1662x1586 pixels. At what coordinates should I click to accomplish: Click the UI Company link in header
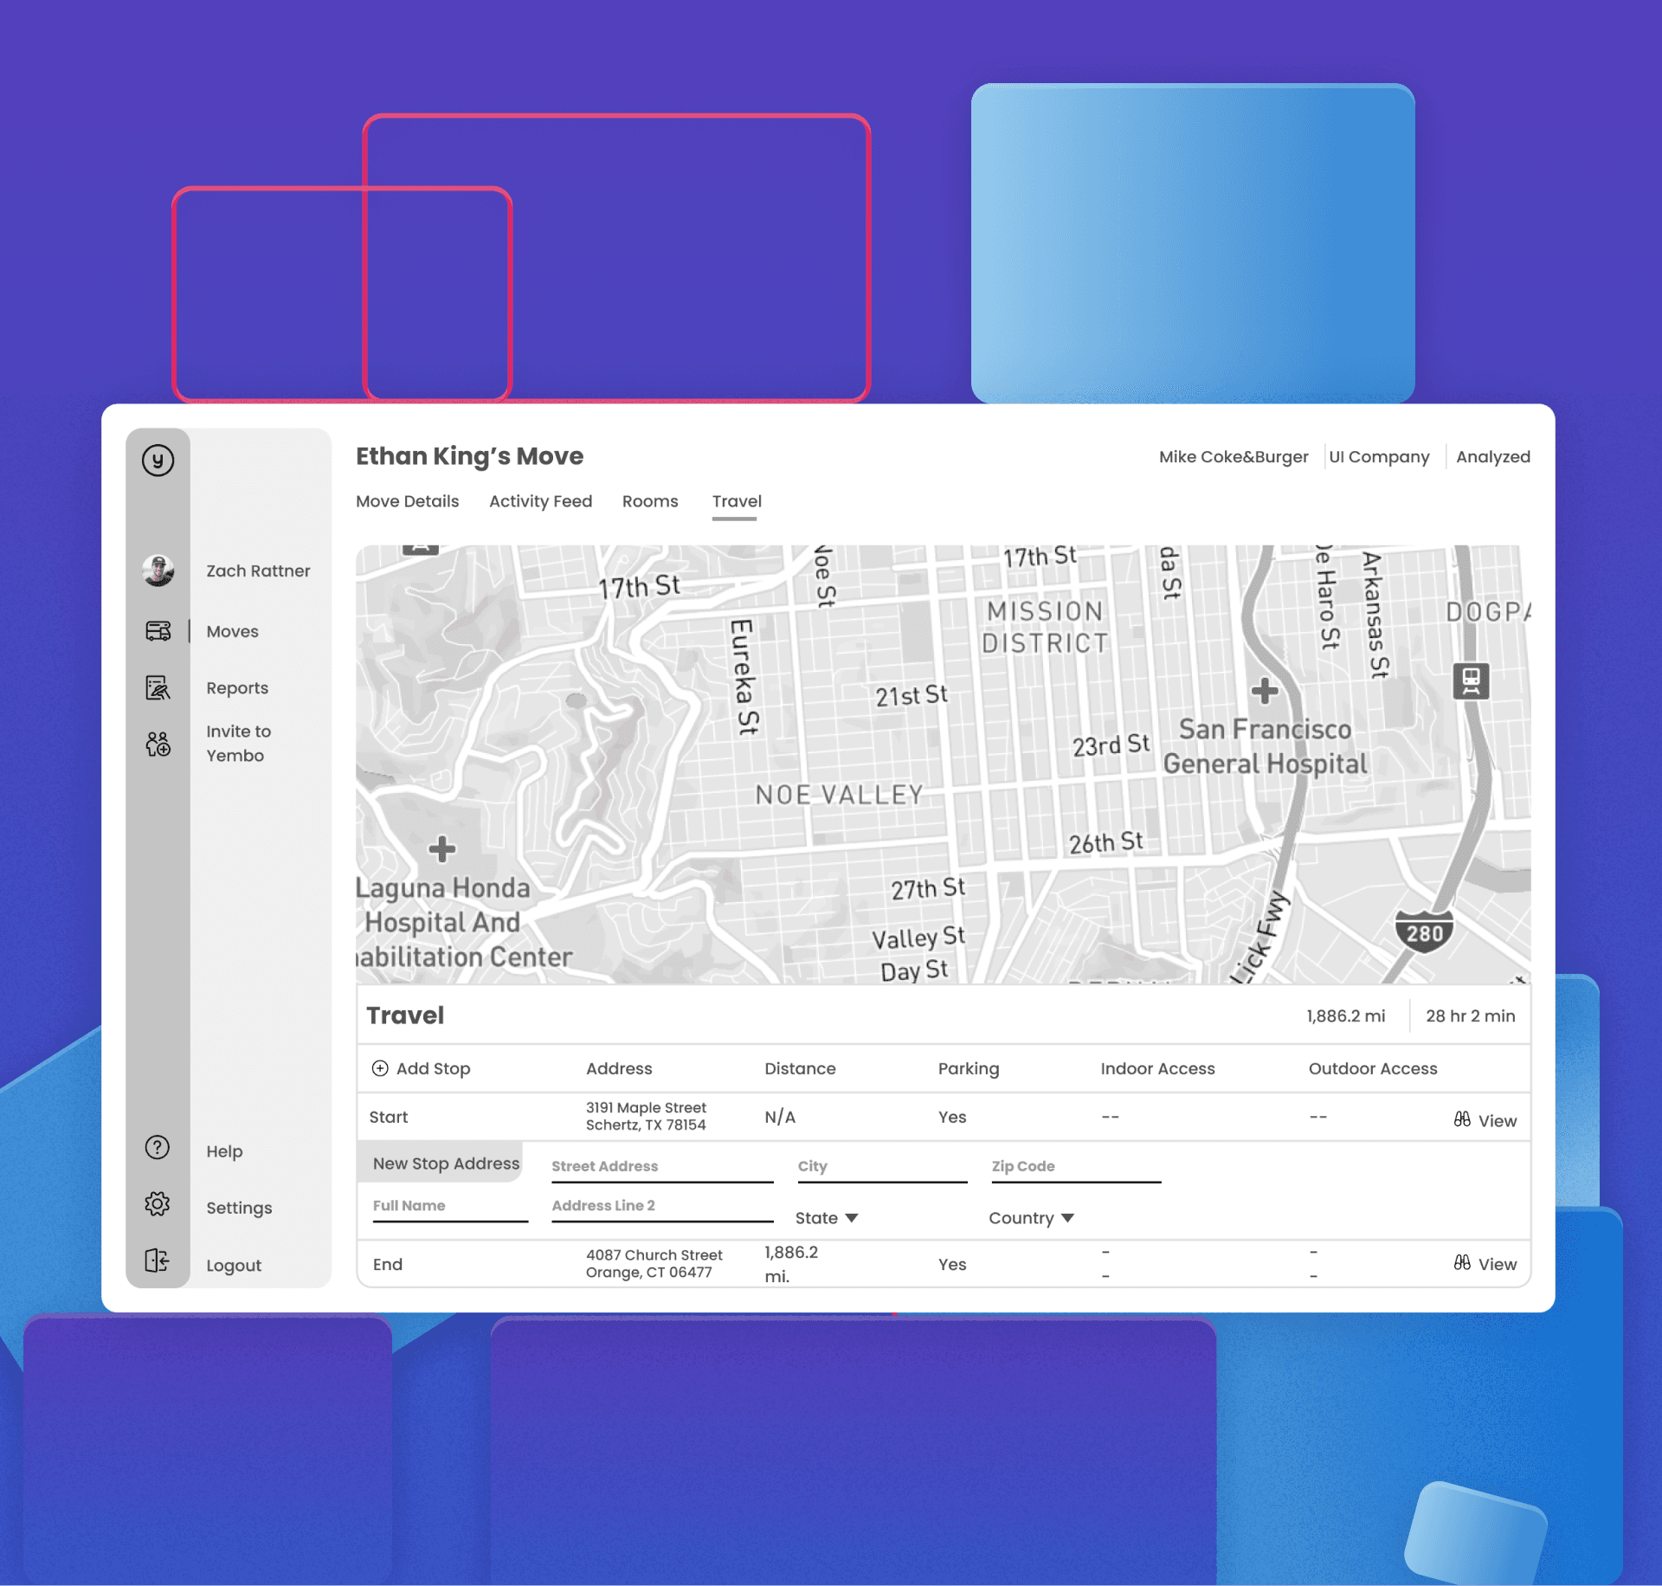(1379, 457)
